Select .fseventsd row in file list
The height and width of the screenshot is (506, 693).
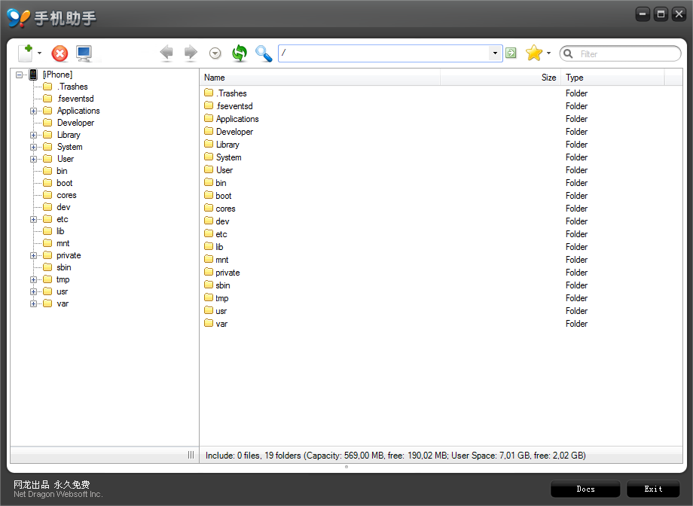click(441, 106)
